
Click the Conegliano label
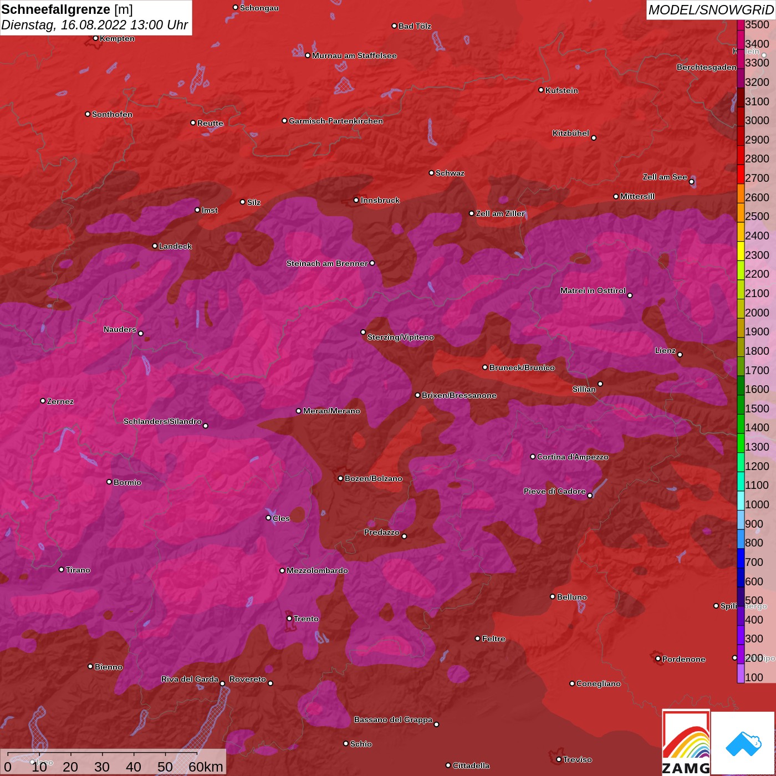click(x=599, y=683)
